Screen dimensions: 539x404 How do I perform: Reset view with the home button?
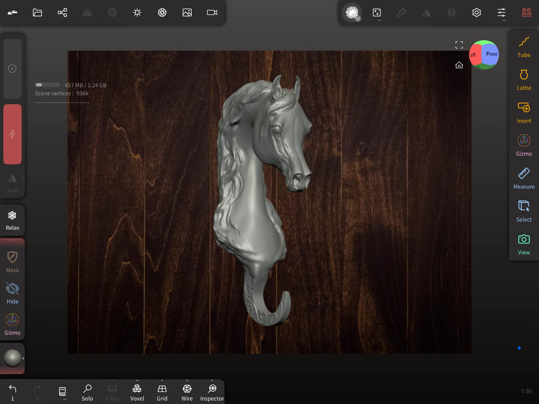coord(459,65)
